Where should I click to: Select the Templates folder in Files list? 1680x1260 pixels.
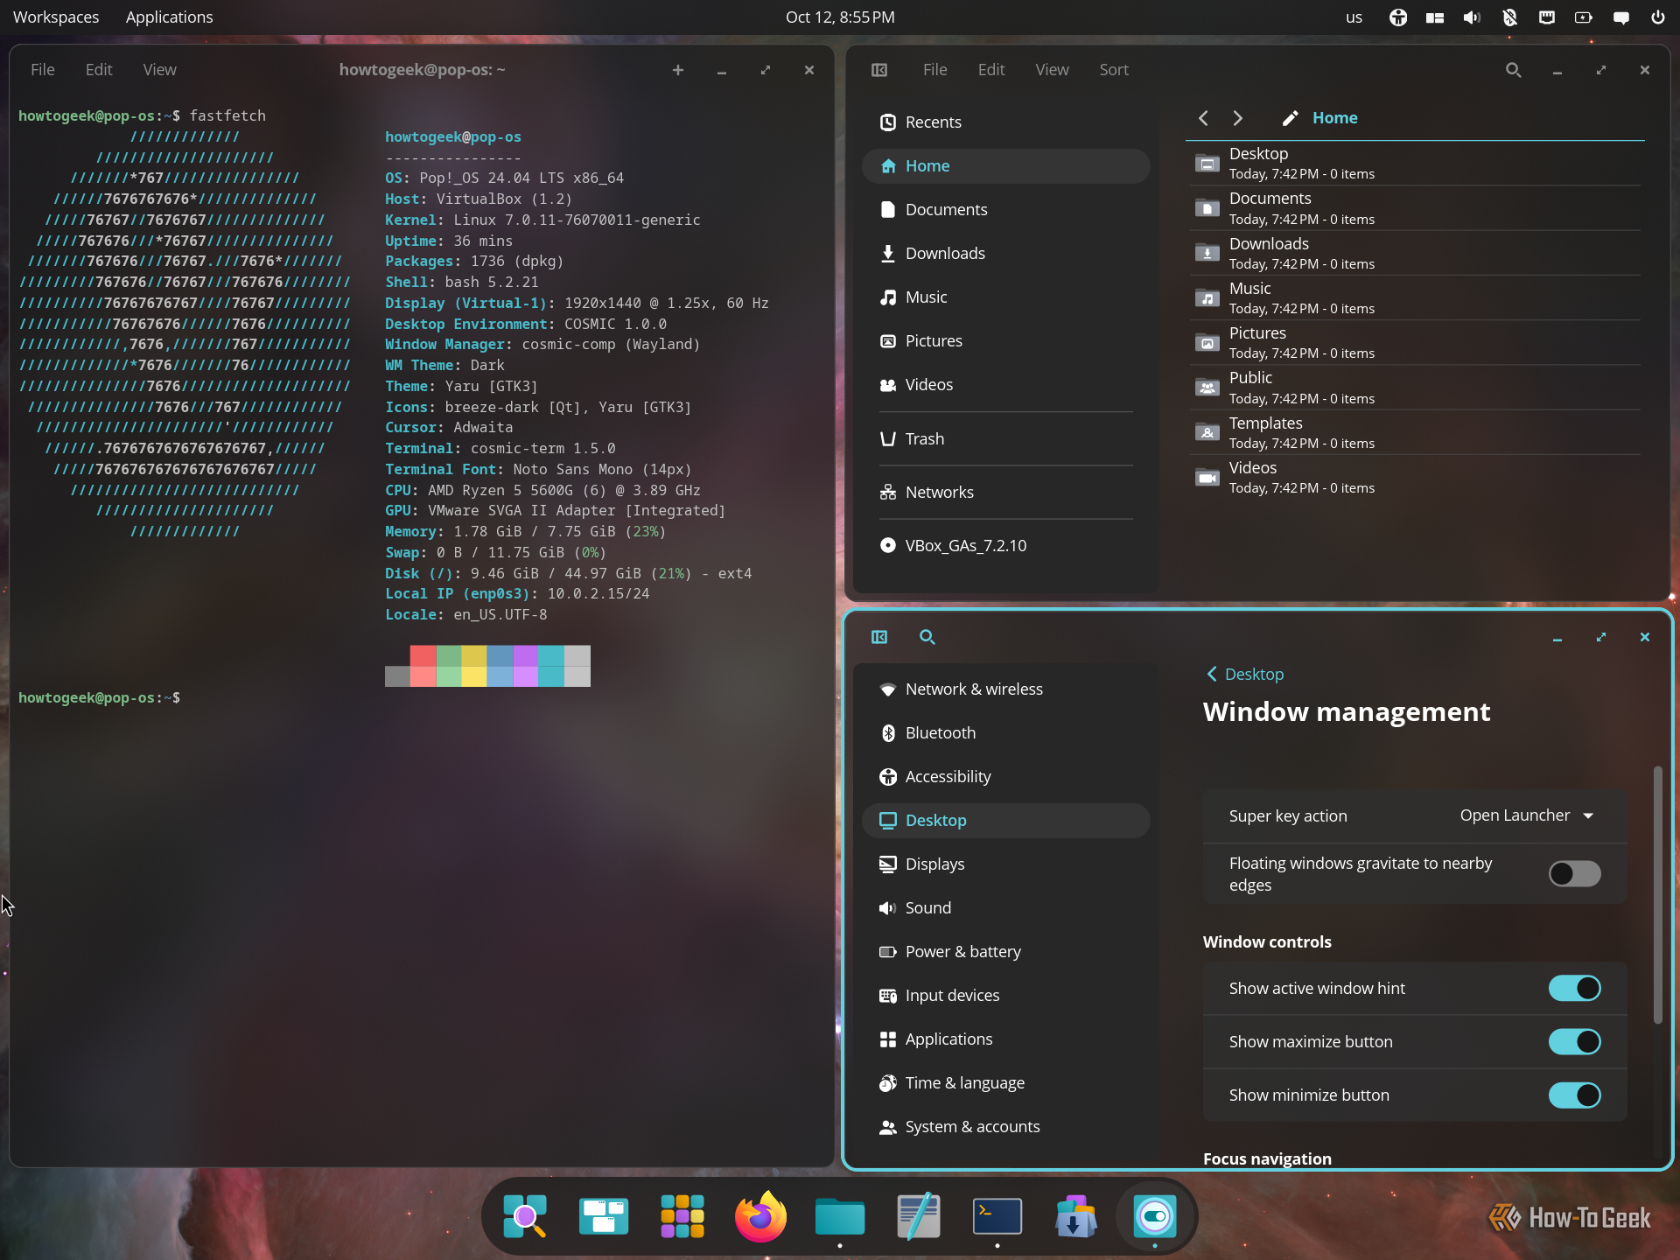[x=1415, y=432]
